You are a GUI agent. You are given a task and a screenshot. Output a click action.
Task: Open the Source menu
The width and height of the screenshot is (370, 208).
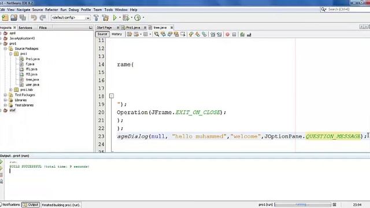tap(38, 10)
